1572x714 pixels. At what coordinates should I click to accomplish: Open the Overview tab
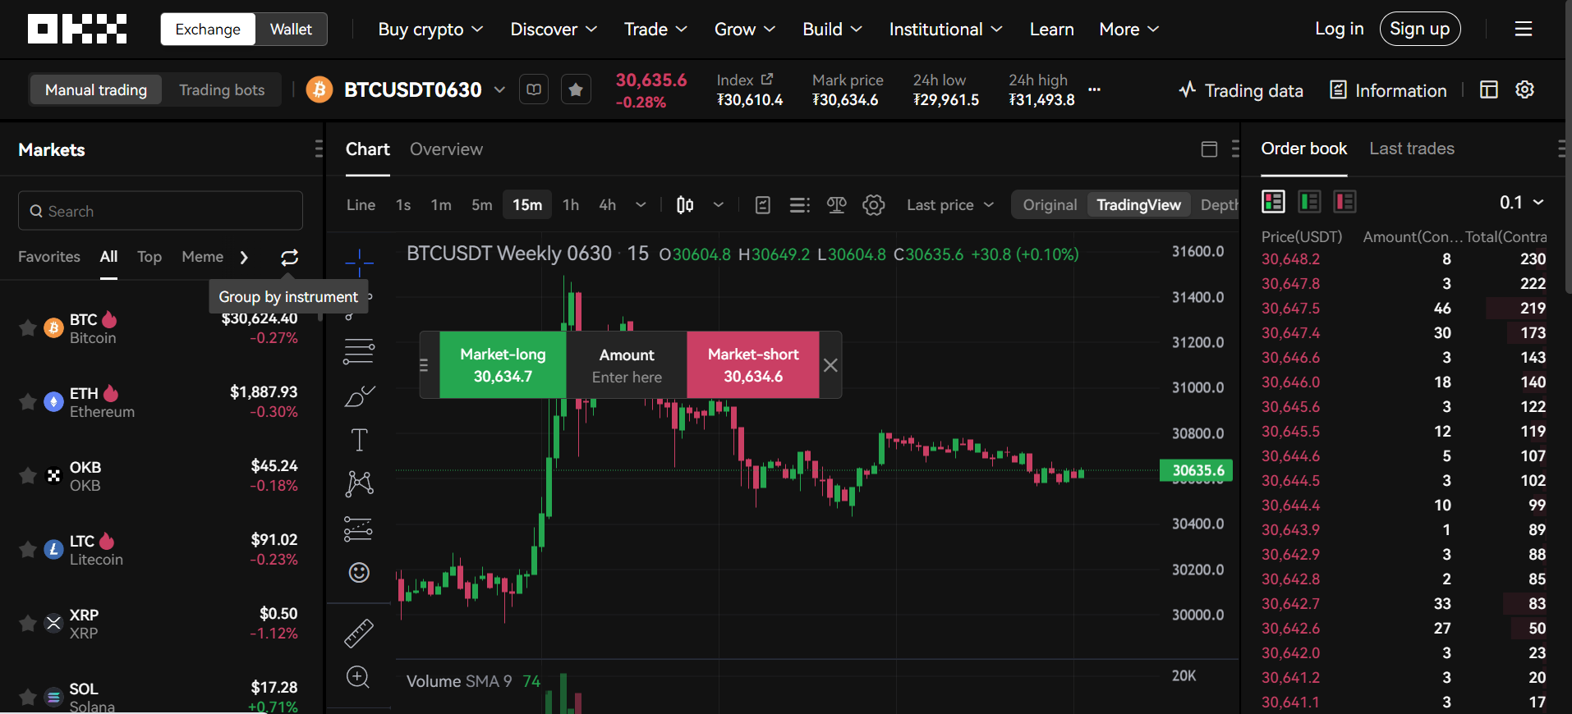click(x=446, y=149)
